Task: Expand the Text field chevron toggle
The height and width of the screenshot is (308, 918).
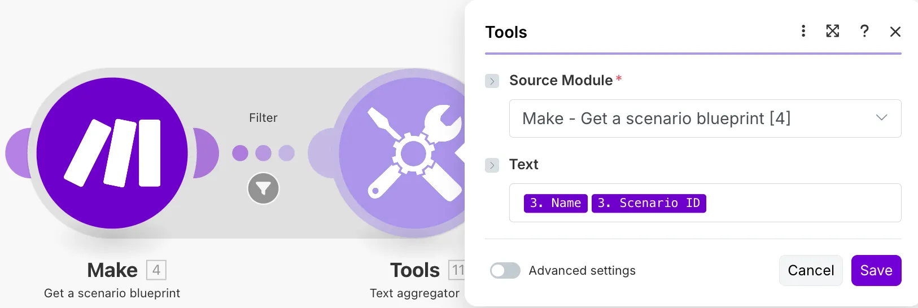Action: (x=492, y=165)
